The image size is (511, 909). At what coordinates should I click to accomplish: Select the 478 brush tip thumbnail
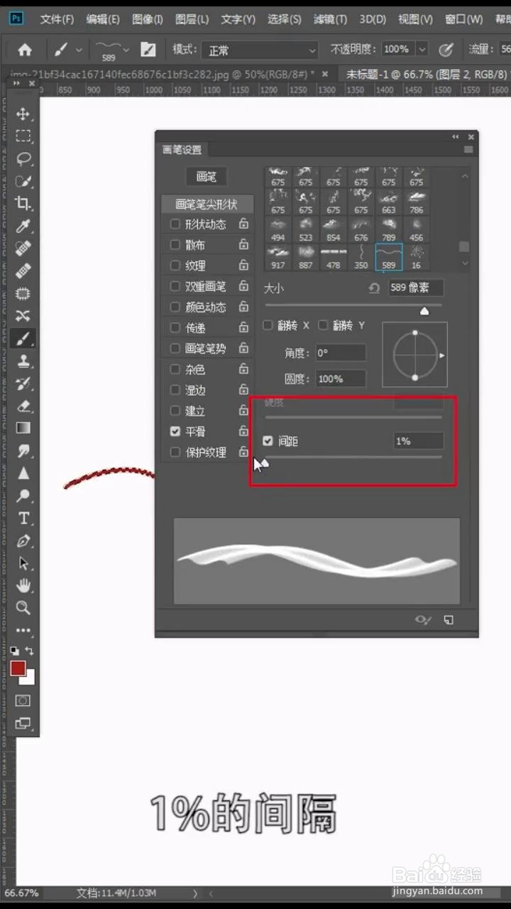tap(334, 256)
